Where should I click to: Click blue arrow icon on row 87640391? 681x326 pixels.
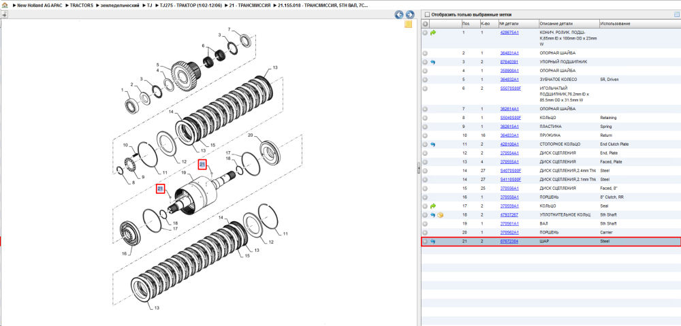click(432, 62)
